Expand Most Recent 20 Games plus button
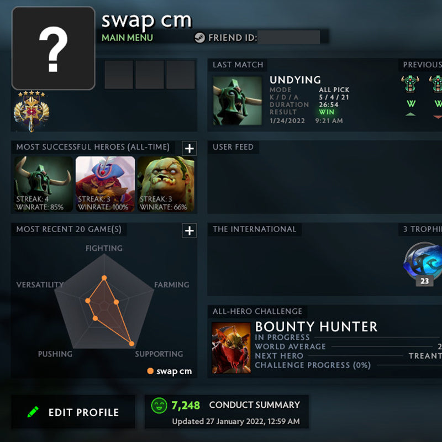Viewport: 442px width, 442px height. (189, 230)
